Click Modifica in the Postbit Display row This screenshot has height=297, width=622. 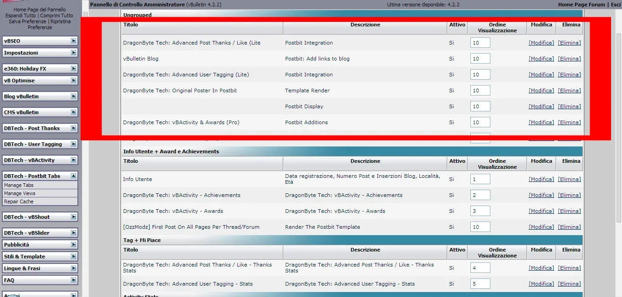pos(541,106)
